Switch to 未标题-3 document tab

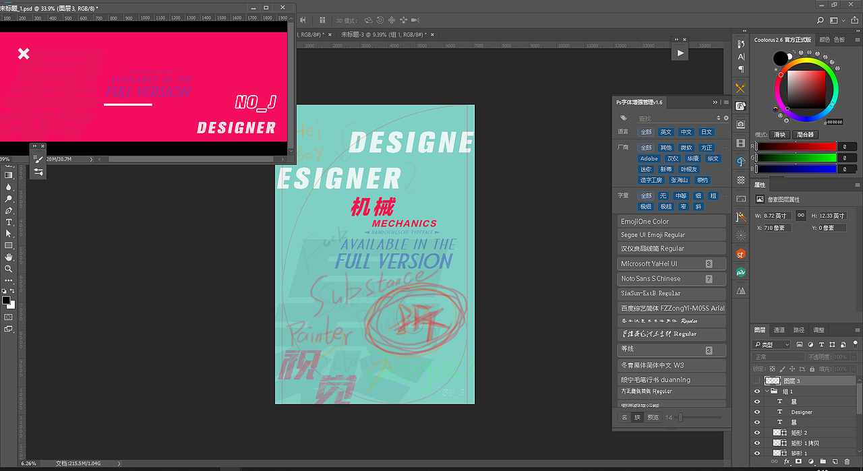(383, 34)
